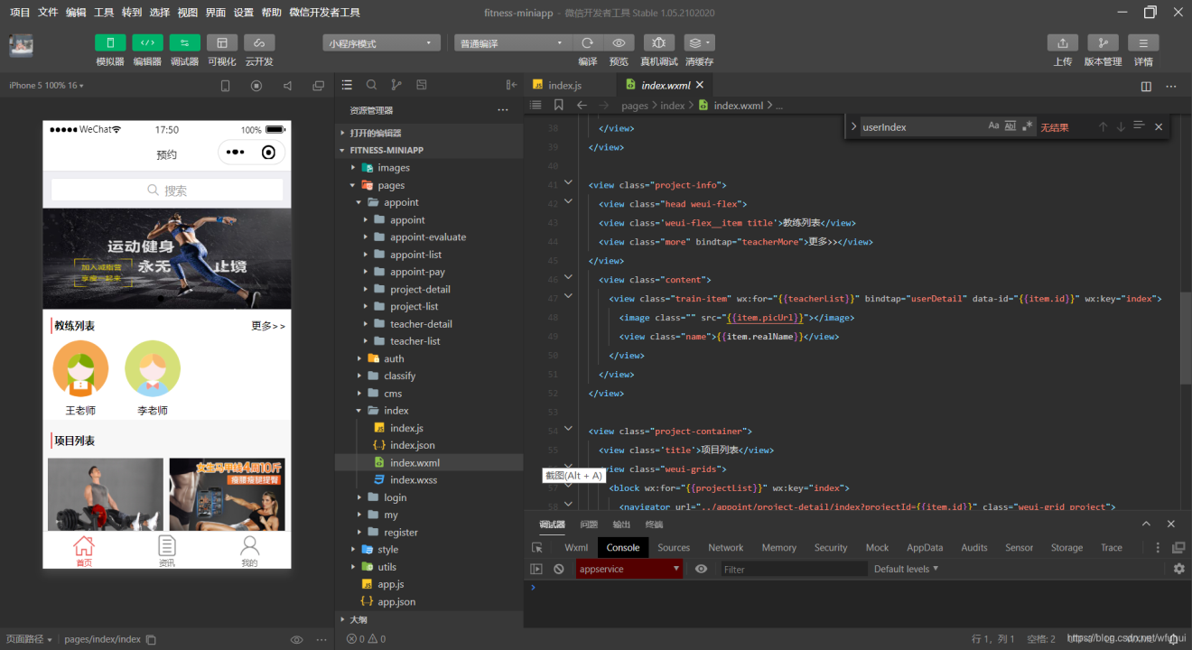Click the clear console icon
This screenshot has width=1192, height=650.
559,569
